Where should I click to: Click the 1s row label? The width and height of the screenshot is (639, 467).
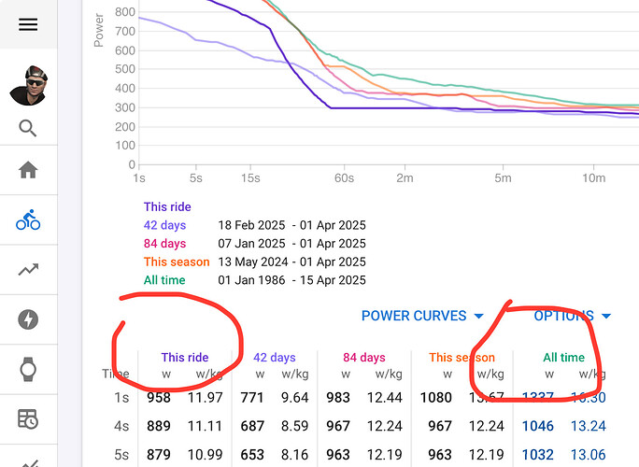coord(121,398)
